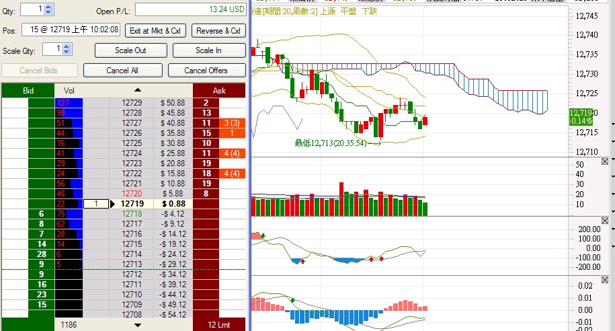Select current price 12719 row
Screen dimensions: 615x331
click(x=132, y=204)
